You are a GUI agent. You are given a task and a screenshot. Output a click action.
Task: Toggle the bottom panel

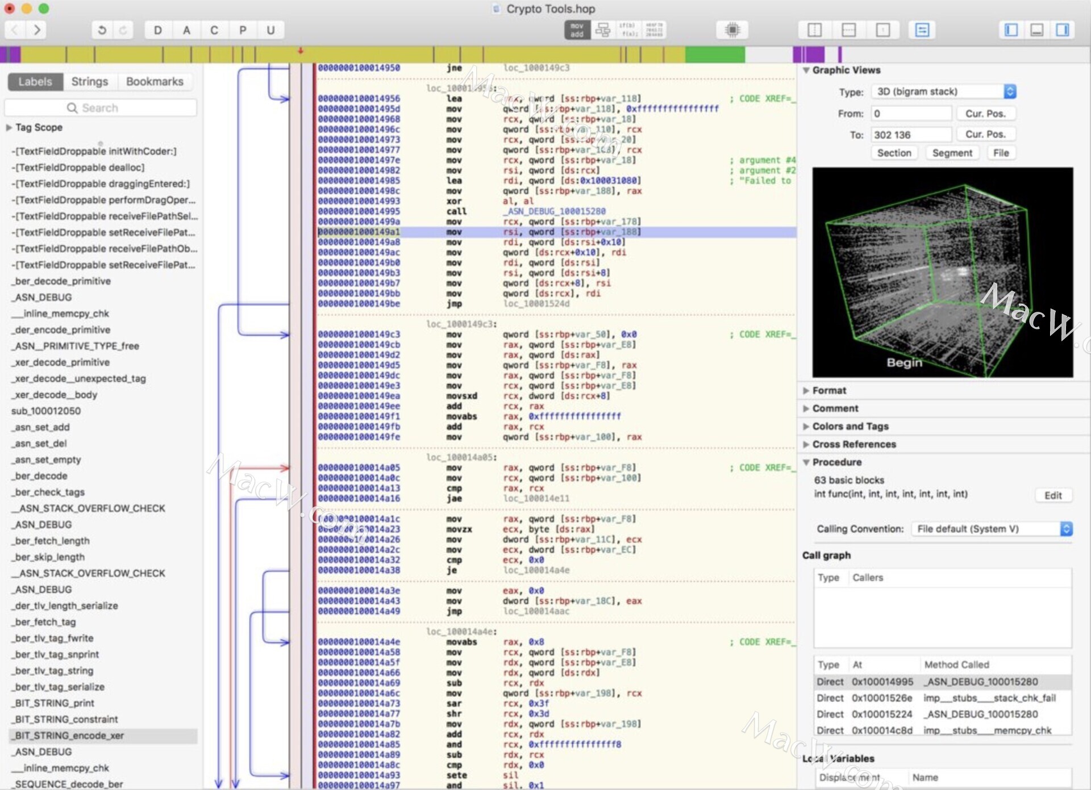1036,30
